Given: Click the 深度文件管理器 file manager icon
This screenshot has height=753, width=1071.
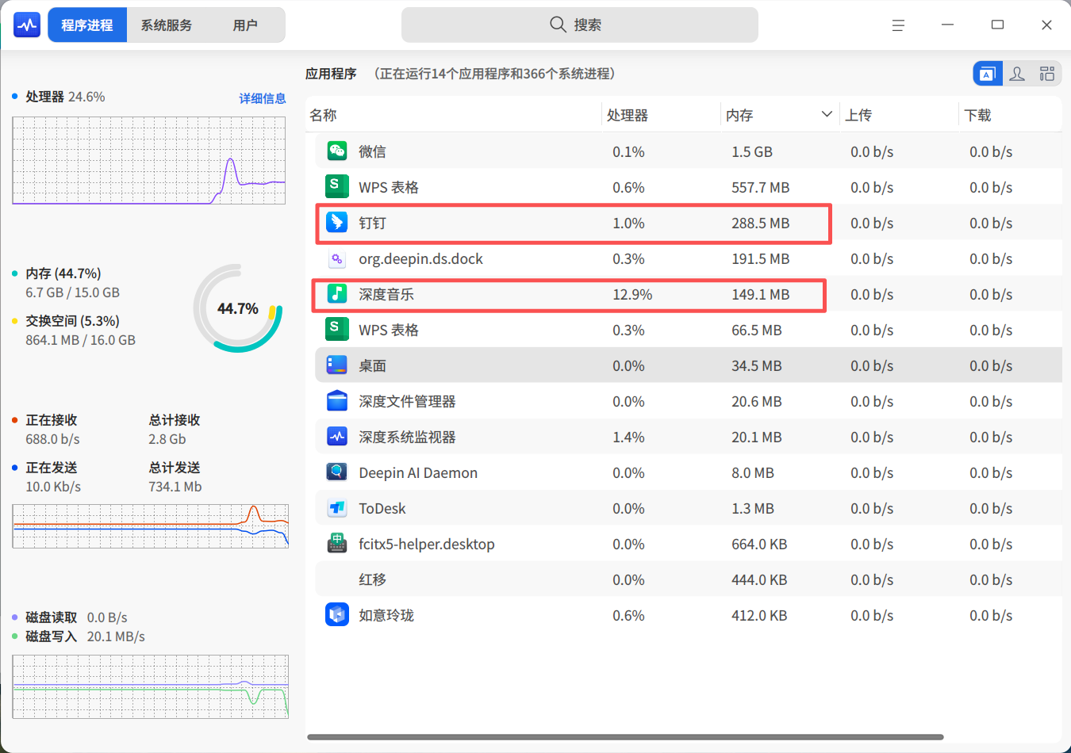Looking at the screenshot, I should (337, 400).
